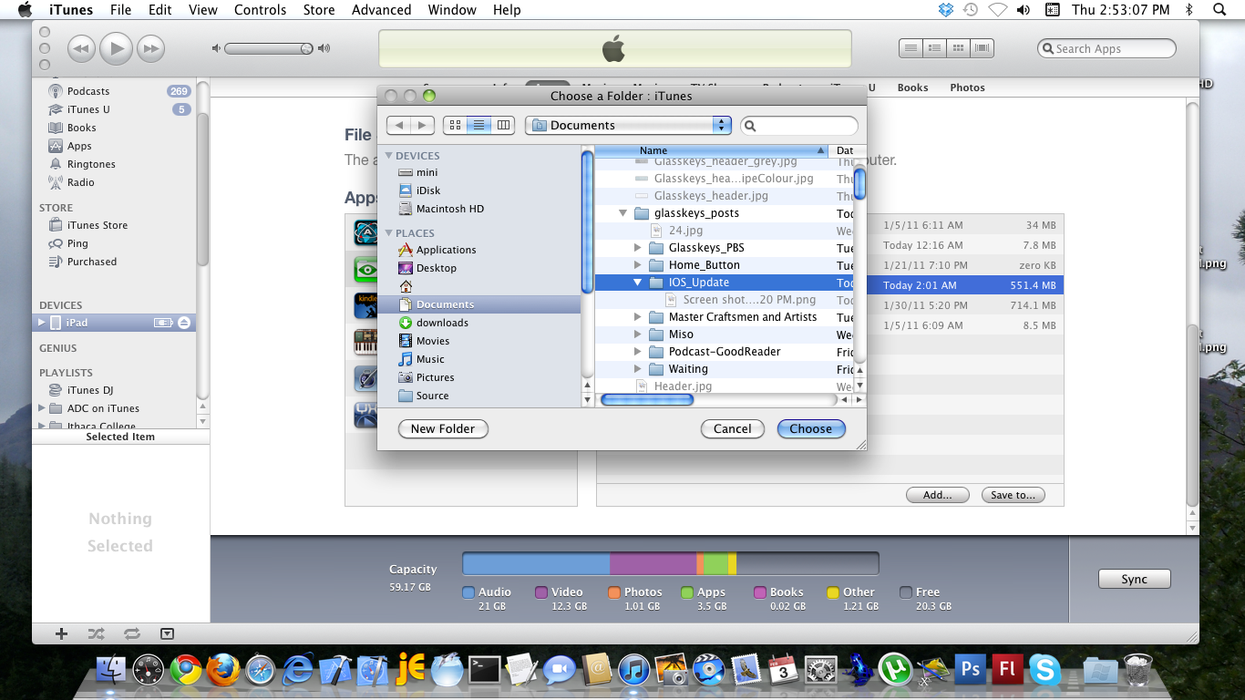
Task: Open the Advanced menu
Action: coord(381,10)
